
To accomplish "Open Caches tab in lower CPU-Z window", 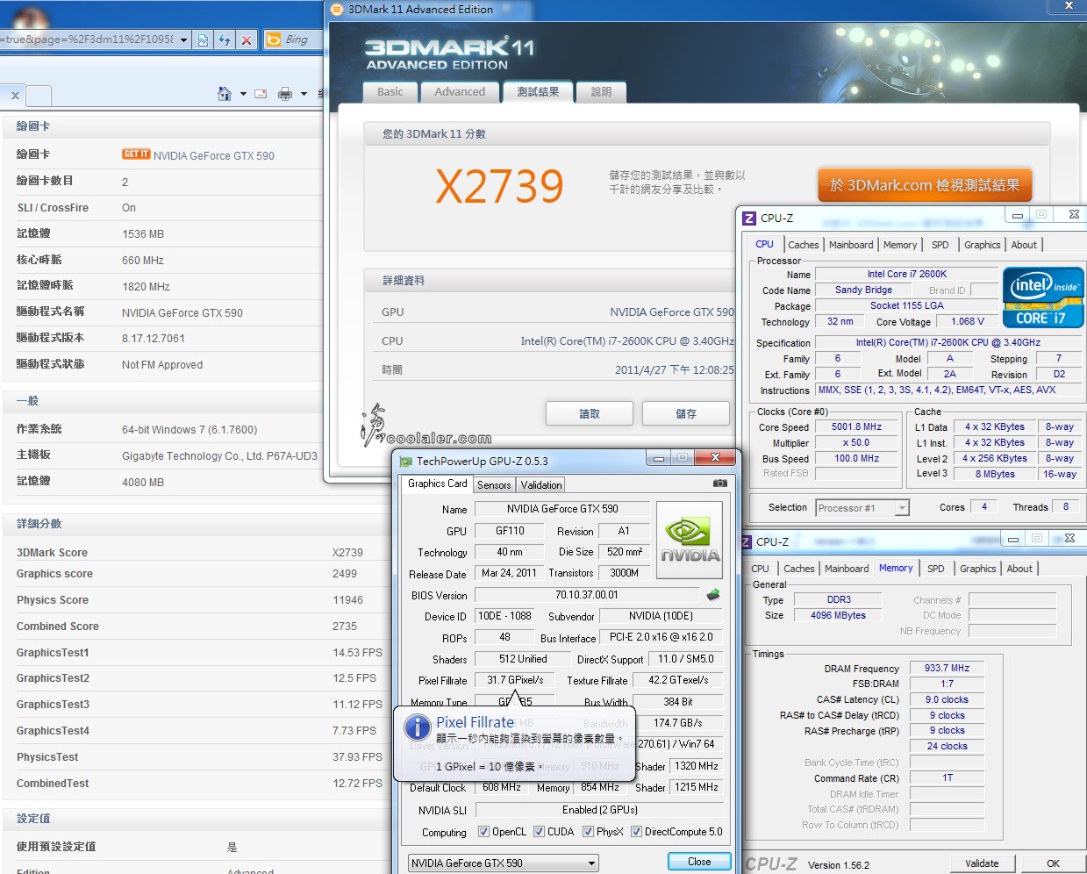I will 799,569.
